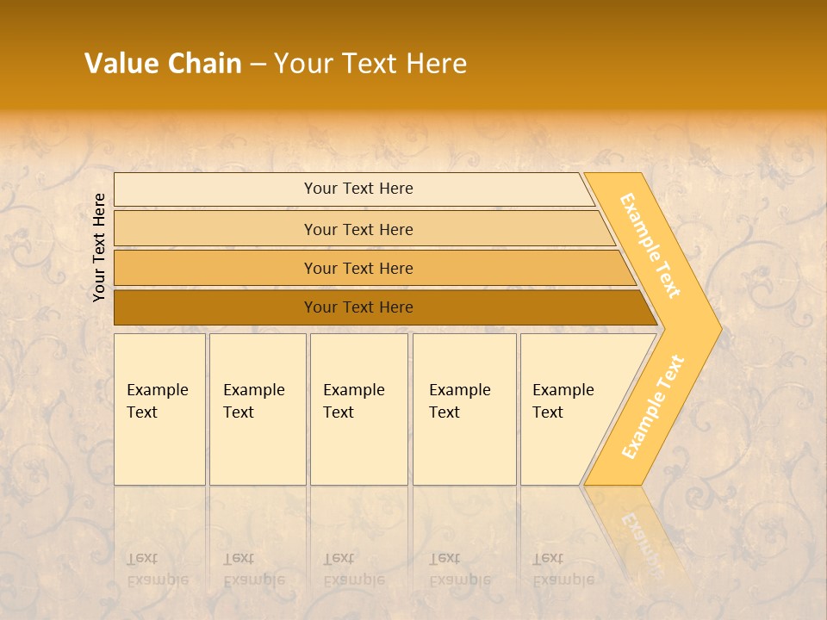Click the text in the top bar
The image size is (827, 620).
(358, 189)
